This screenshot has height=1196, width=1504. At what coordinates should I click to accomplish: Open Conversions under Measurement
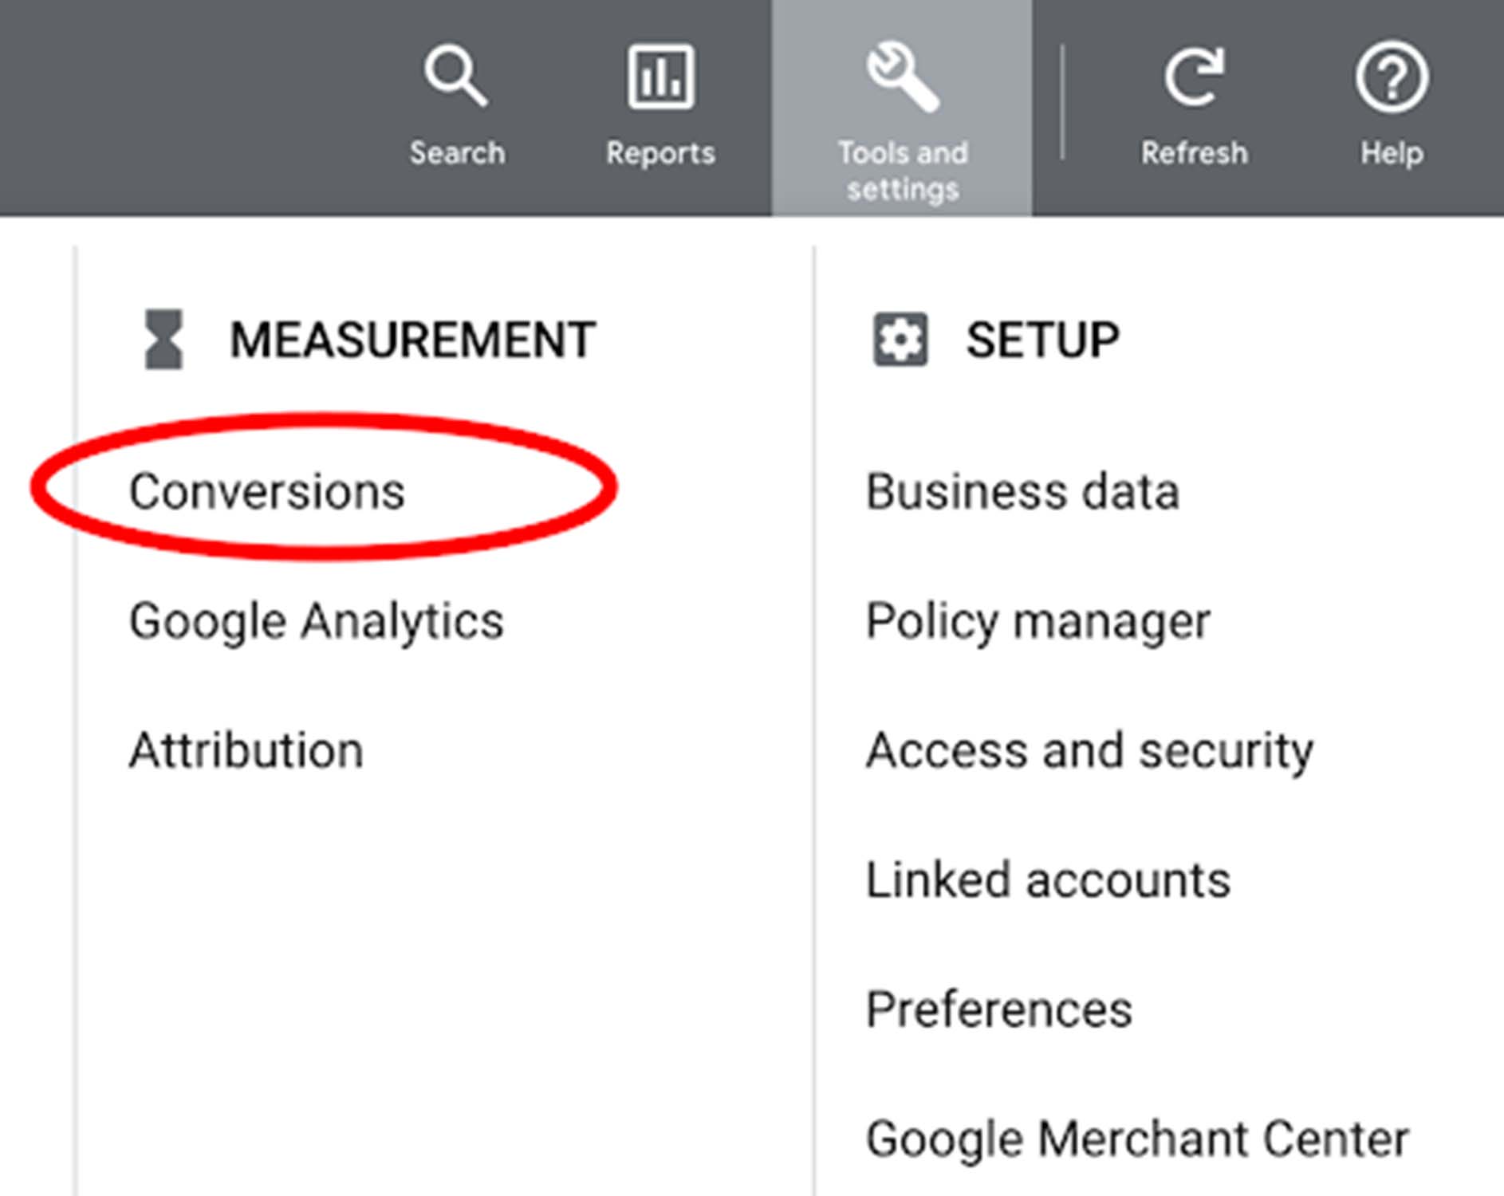[x=267, y=491]
